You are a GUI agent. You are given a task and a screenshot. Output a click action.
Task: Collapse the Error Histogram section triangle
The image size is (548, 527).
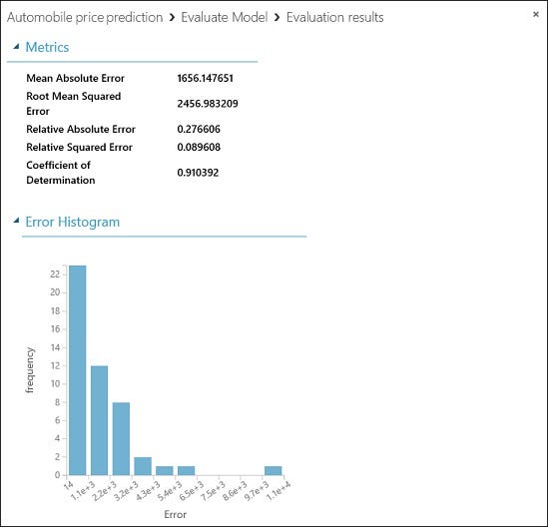tap(16, 221)
